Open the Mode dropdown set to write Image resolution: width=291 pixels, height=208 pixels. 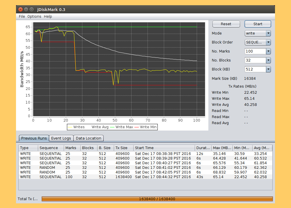click(258, 33)
